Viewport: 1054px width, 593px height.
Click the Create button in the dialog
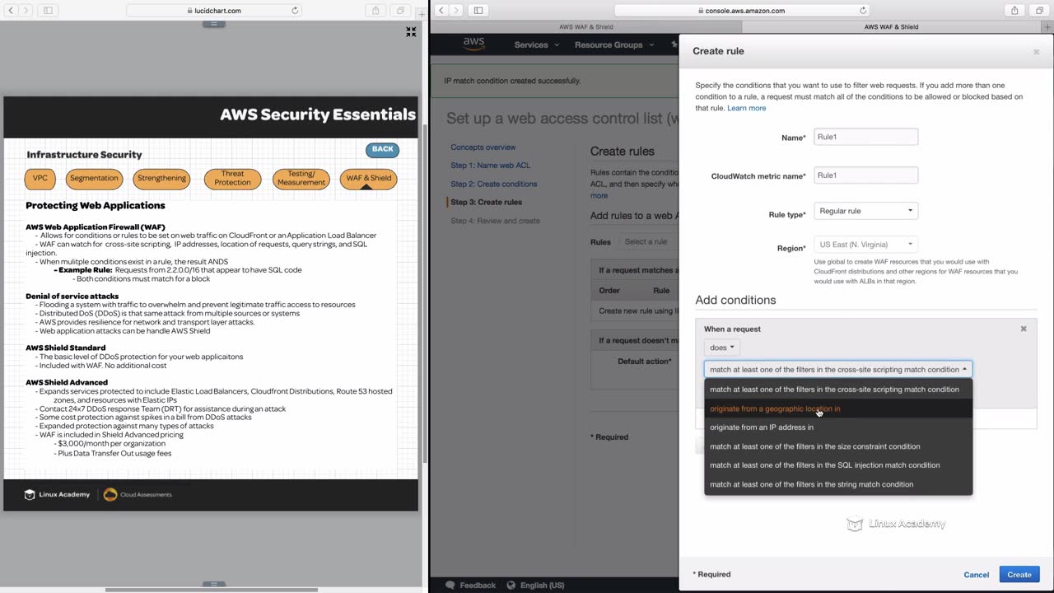coord(1019,575)
